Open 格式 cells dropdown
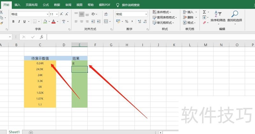Screen dimensions: 255x134 coord(195,23)
